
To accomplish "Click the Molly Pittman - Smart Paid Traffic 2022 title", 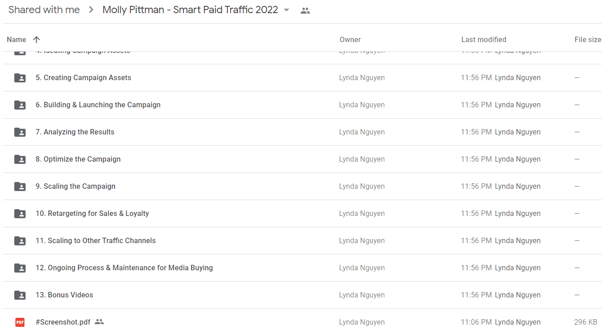I will click(x=190, y=10).
